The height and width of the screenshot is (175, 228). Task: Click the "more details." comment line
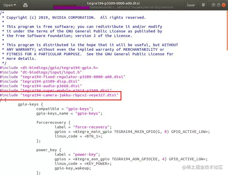(x=19, y=59)
